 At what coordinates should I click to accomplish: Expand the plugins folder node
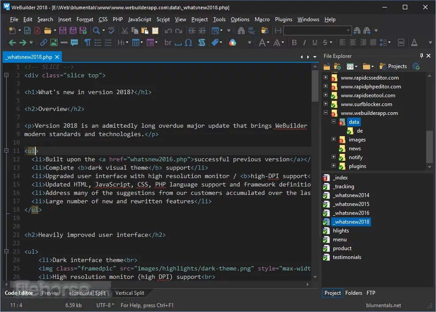tap(334, 166)
